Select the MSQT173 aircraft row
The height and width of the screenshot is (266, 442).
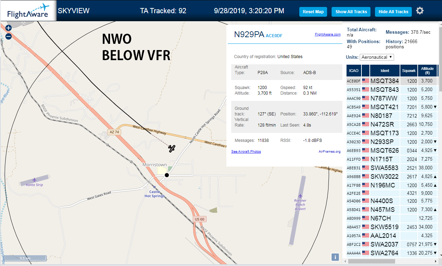[392, 133]
